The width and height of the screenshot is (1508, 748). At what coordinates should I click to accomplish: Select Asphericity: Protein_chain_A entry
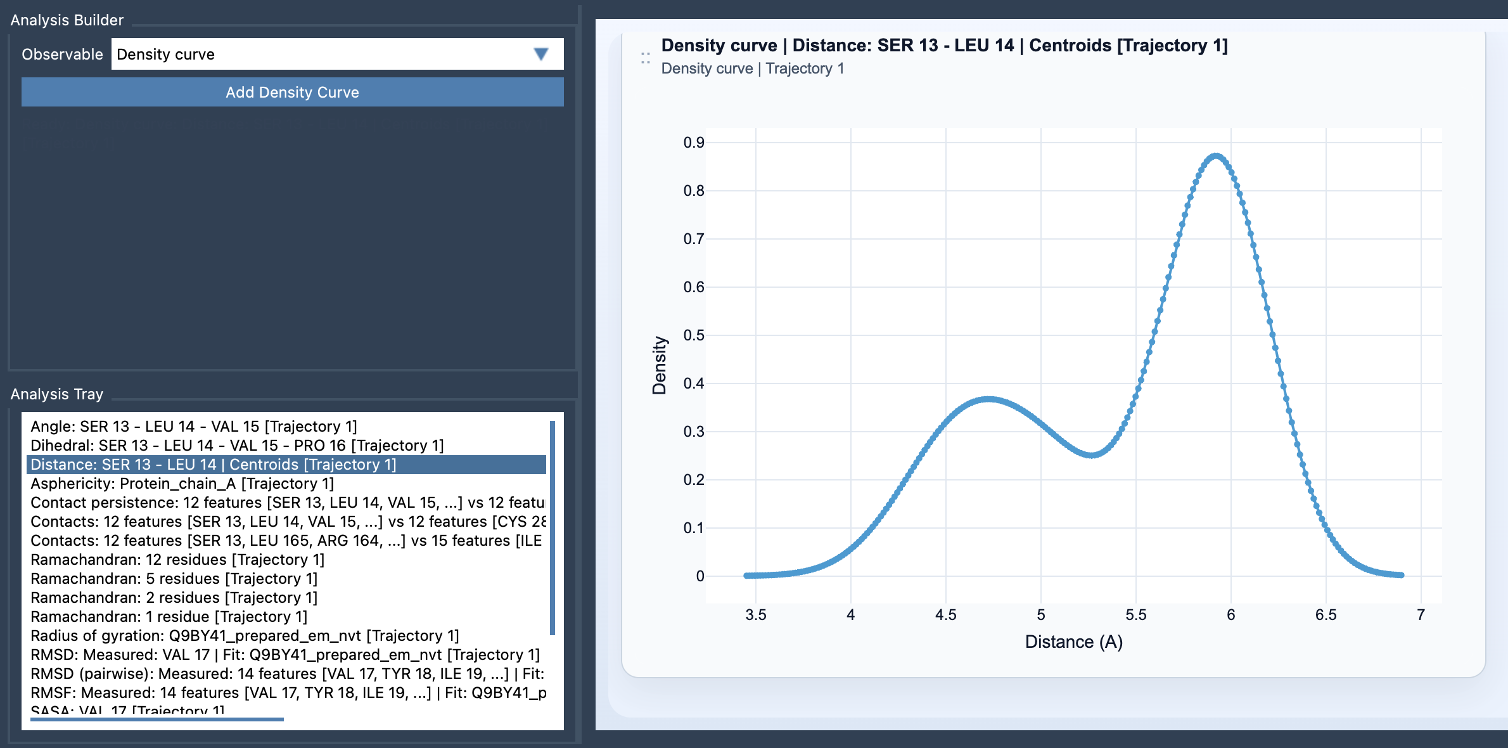182,484
